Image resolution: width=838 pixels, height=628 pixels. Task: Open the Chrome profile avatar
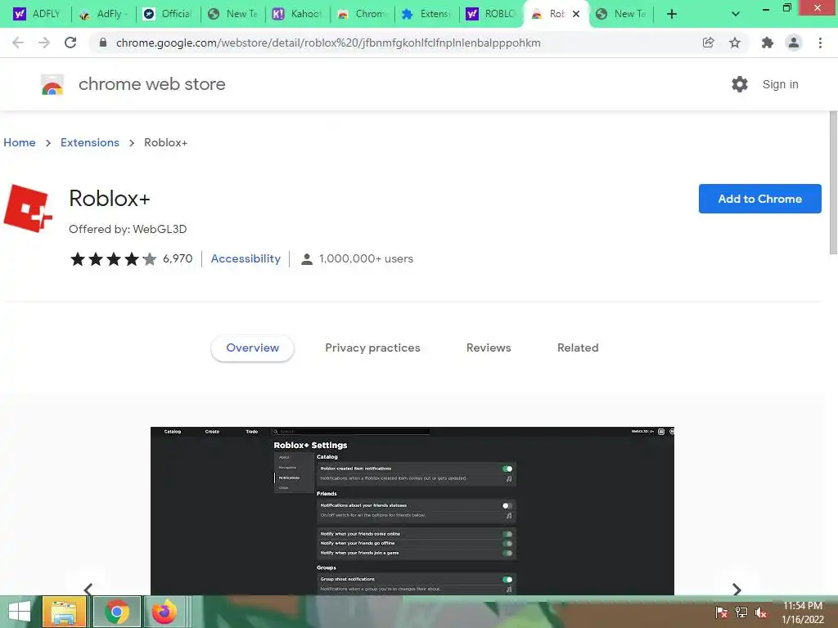pyautogui.click(x=794, y=43)
